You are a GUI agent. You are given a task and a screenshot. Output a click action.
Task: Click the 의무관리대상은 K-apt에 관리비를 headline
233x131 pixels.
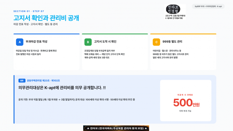coord(62,88)
